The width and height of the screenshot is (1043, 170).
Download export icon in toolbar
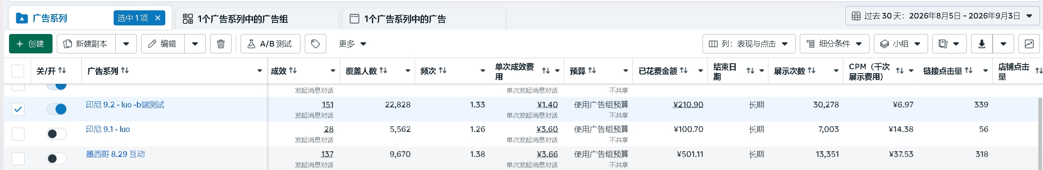point(982,44)
